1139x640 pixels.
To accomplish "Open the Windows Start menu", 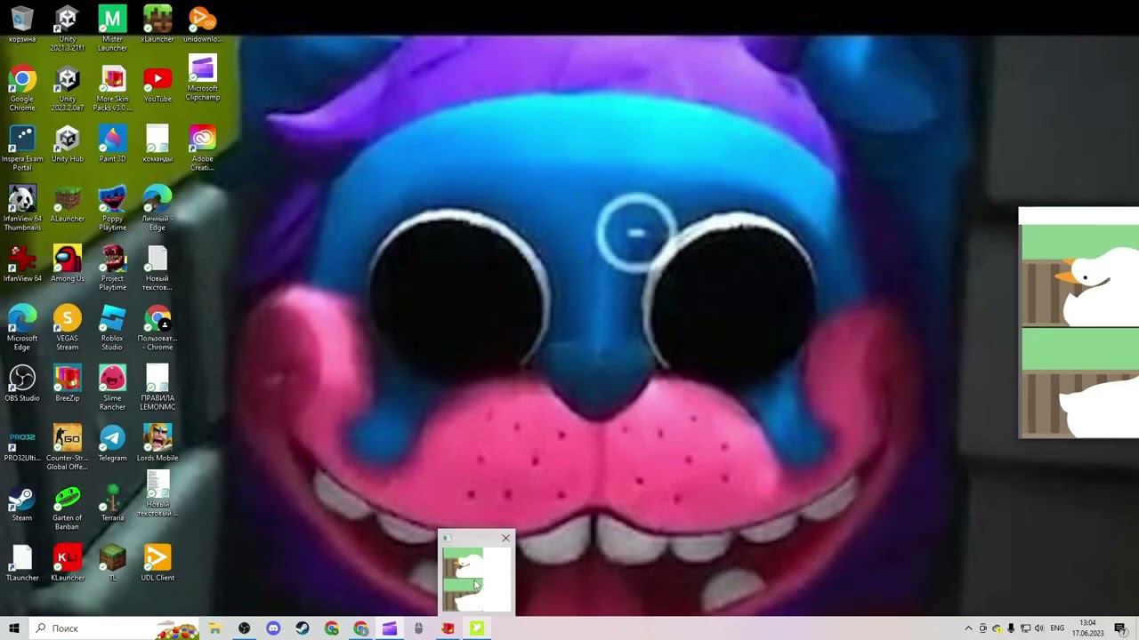I will [x=14, y=628].
